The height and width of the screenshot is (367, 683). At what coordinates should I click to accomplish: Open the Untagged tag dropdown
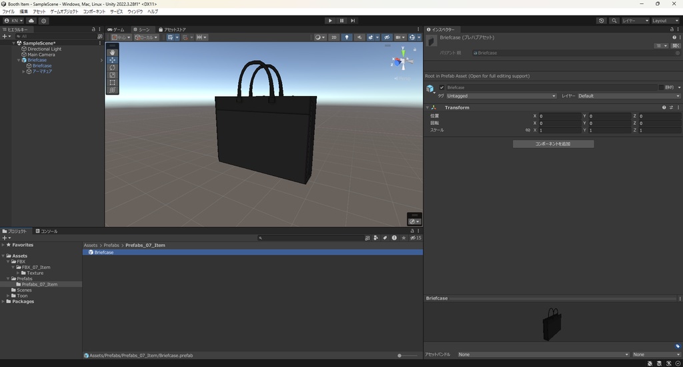(x=502, y=96)
